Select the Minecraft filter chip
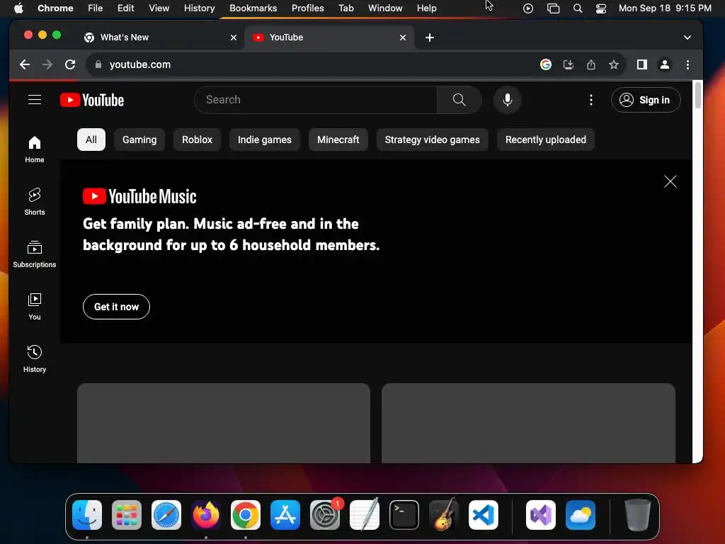Image resolution: width=725 pixels, height=544 pixels. [x=338, y=140]
